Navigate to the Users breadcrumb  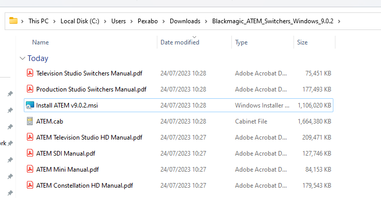tap(119, 21)
